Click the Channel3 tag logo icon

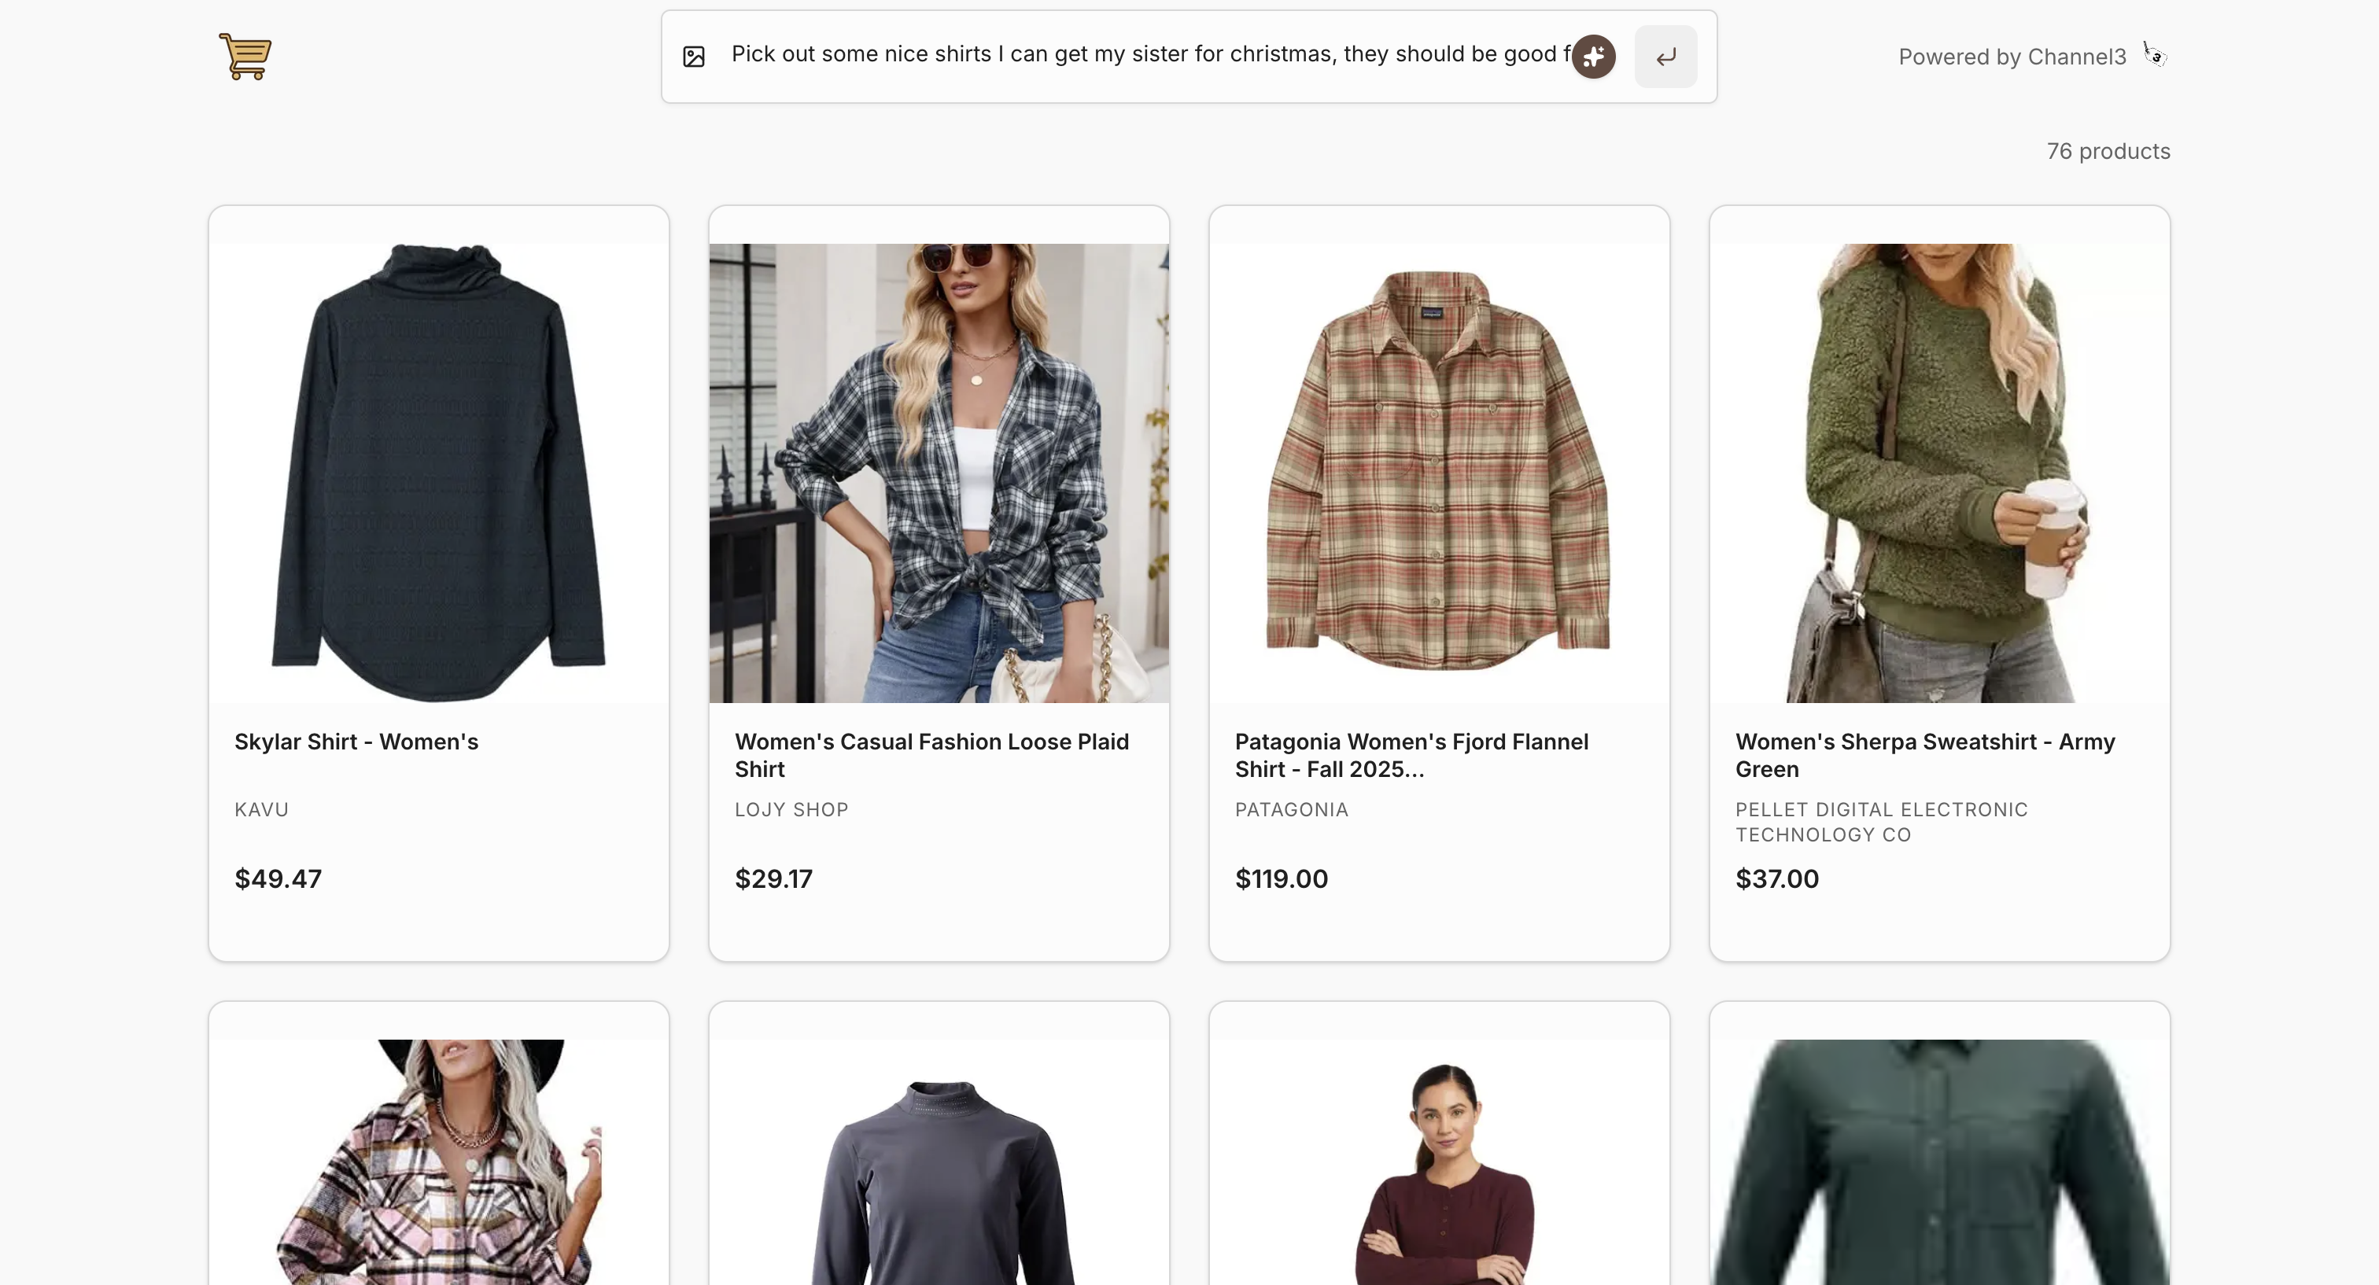pyautogui.click(x=2155, y=55)
